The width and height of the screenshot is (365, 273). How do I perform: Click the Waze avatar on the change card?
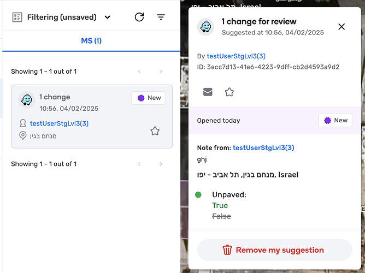pyautogui.click(x=26, y=100)
